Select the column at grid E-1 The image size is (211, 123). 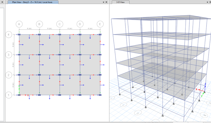tap(100, 95)
